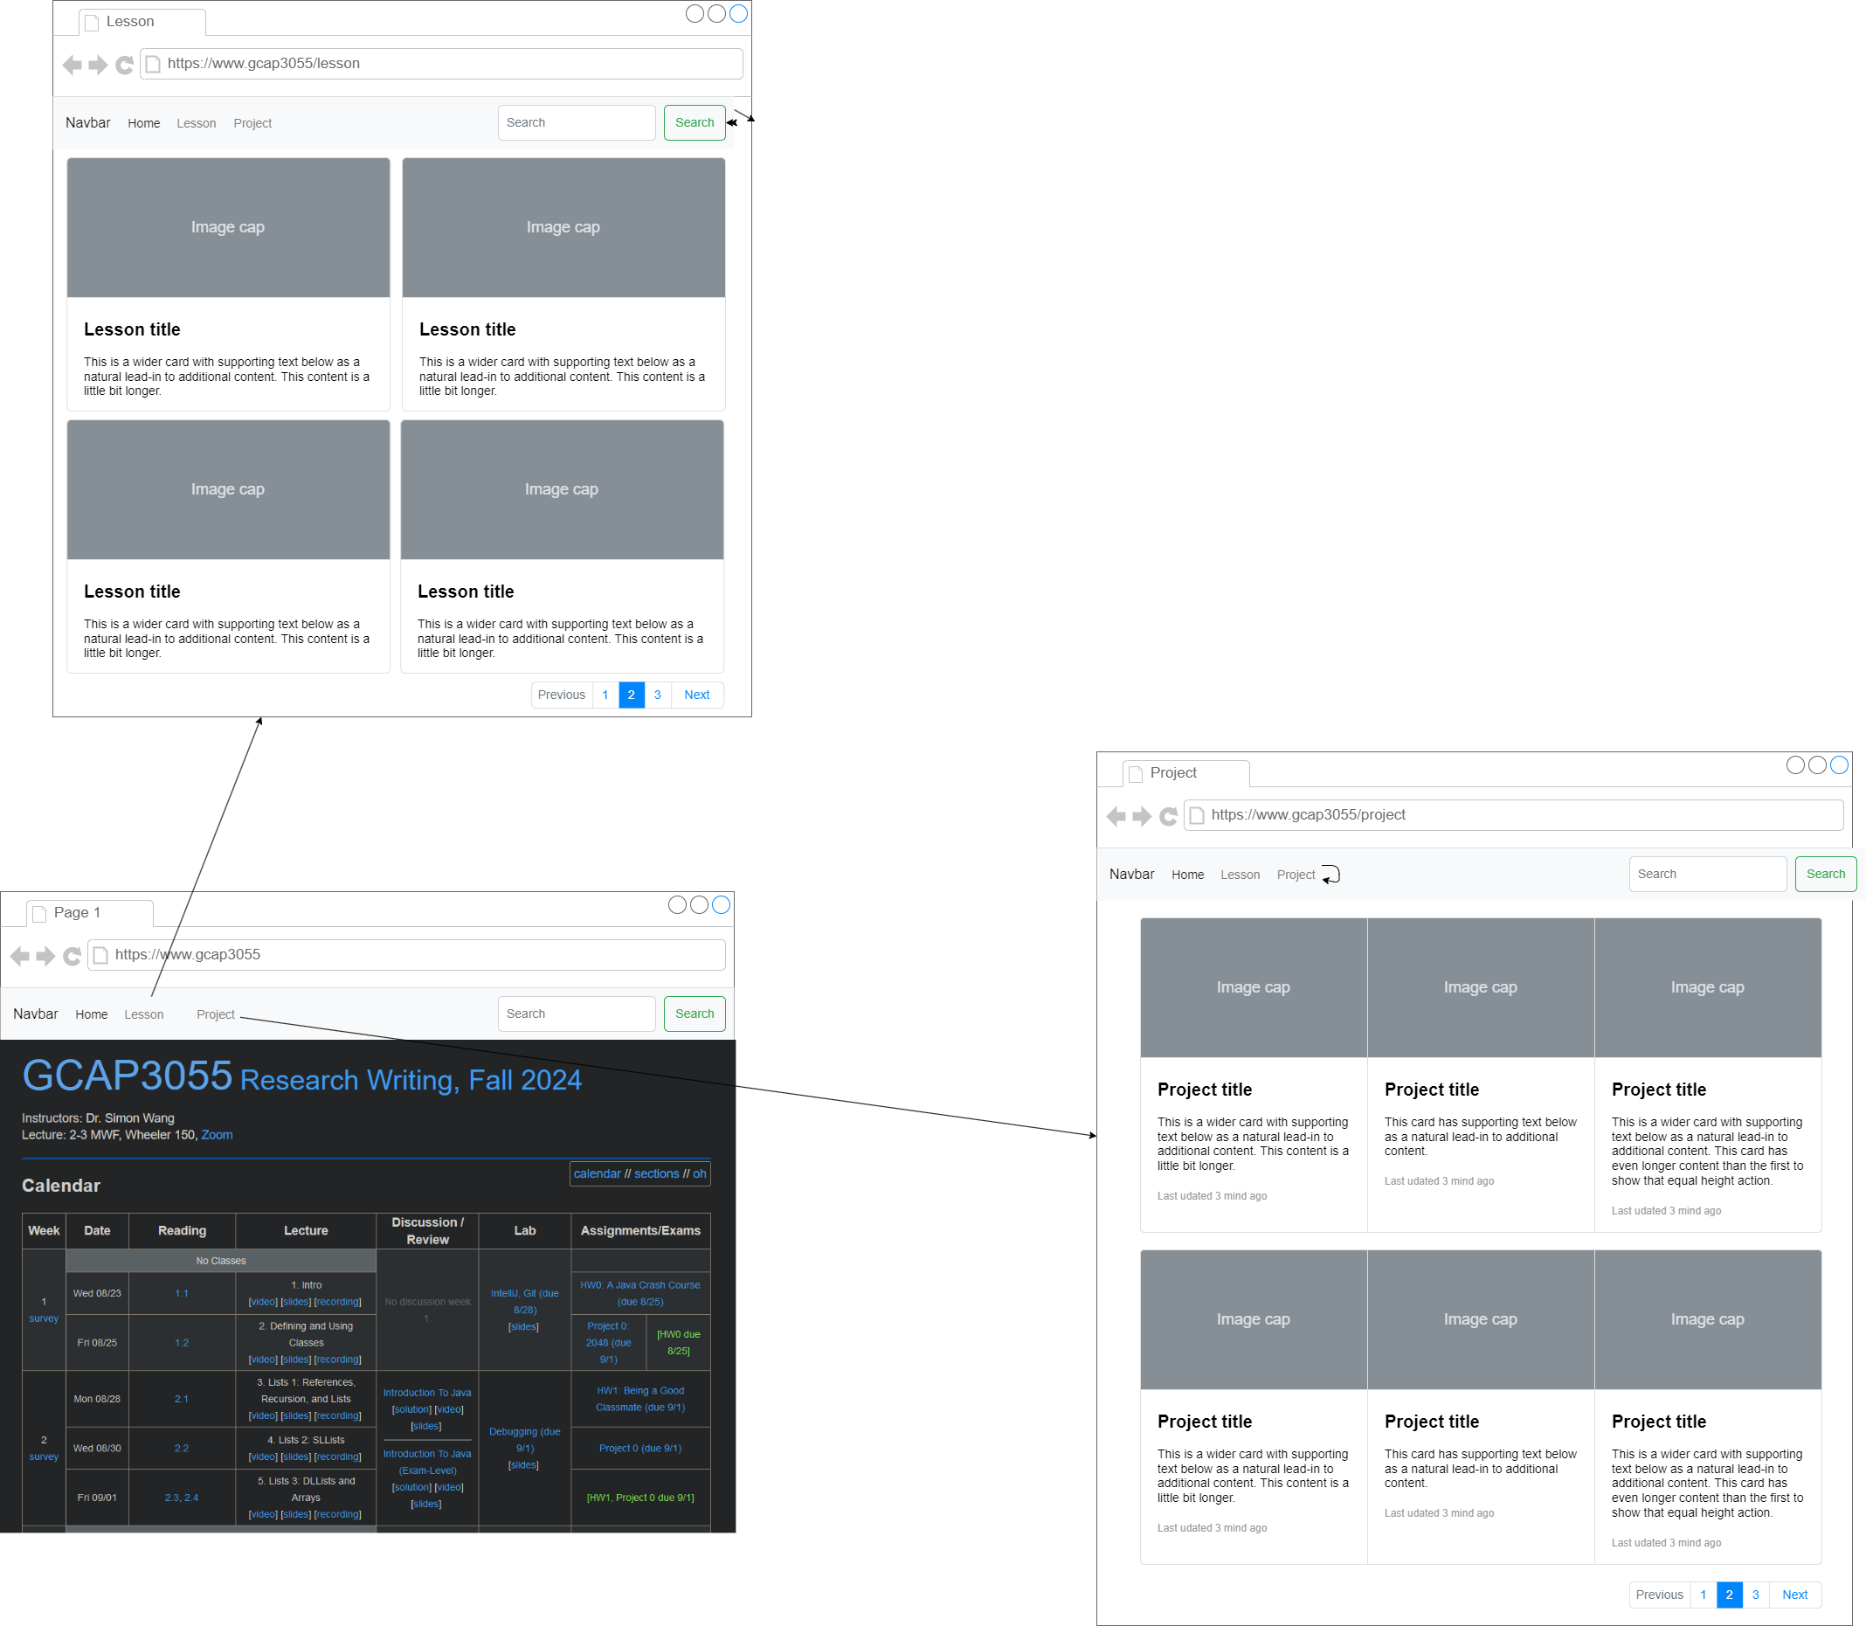Open Home link in Project window navbar
This screenshot has width=1866, height=1626.
point(1186,875)
